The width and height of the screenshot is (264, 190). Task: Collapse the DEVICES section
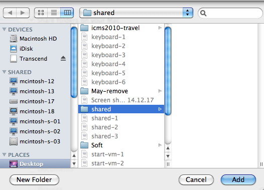click(5, 30)
